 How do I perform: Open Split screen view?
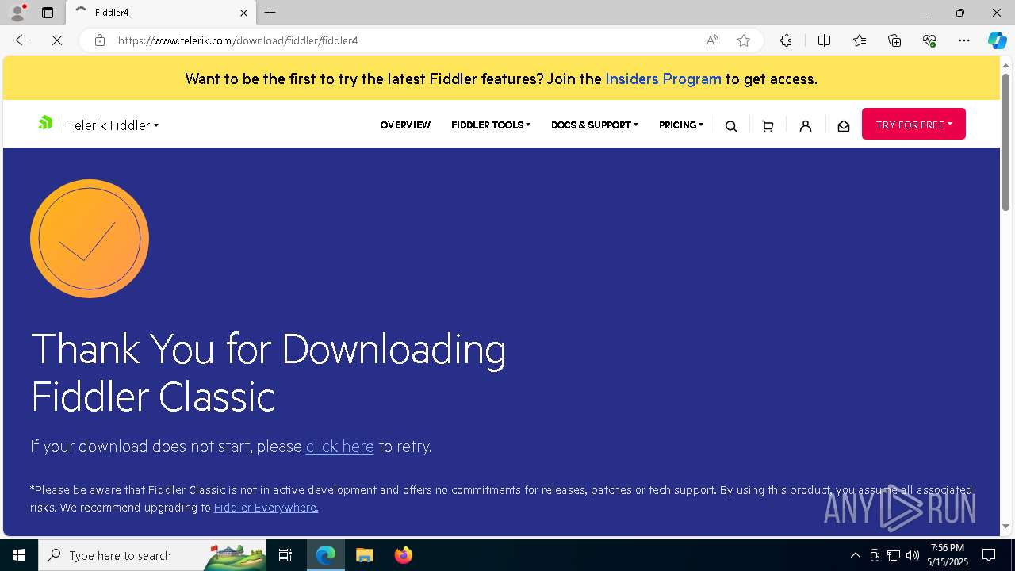(824, 40)
